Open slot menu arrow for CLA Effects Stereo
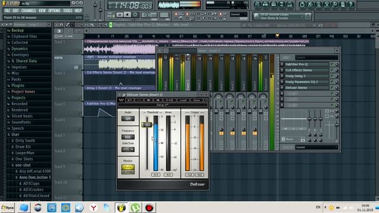 [282, 70]
